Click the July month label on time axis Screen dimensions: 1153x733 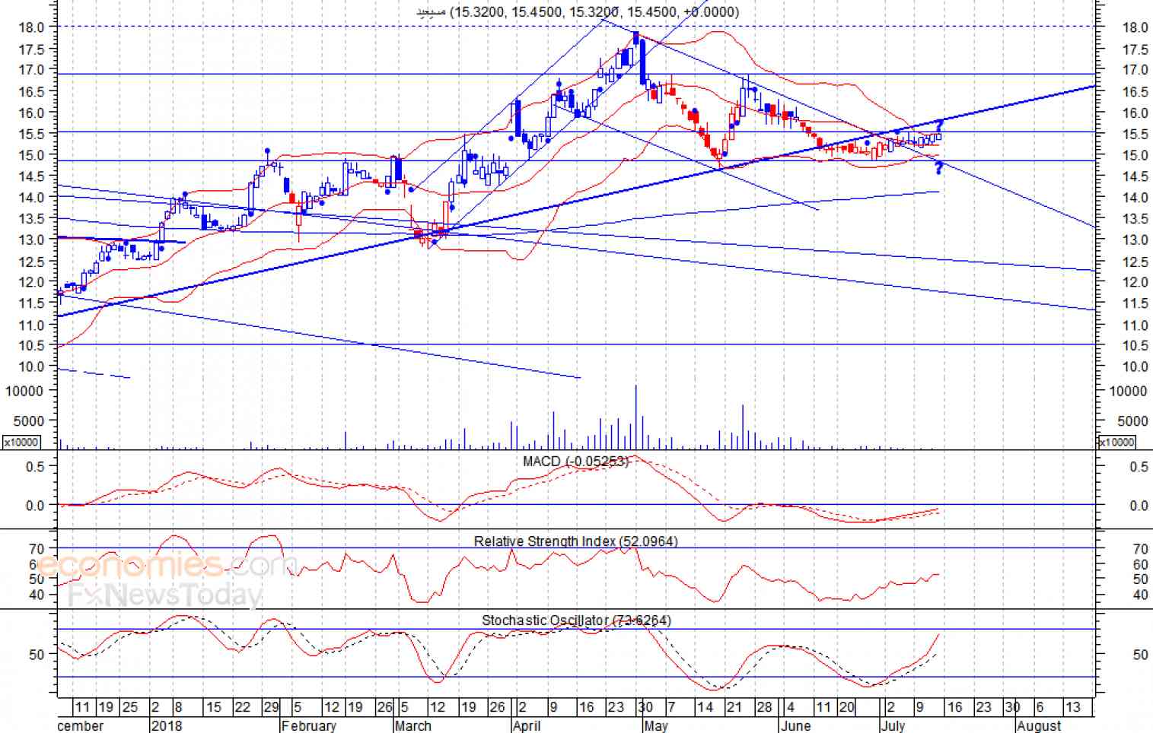pyautogui.click(x=893, y=725)
